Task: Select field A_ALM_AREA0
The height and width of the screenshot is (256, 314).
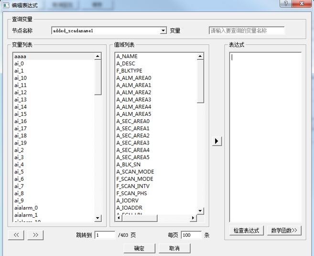Action: [x=156, y=78]
